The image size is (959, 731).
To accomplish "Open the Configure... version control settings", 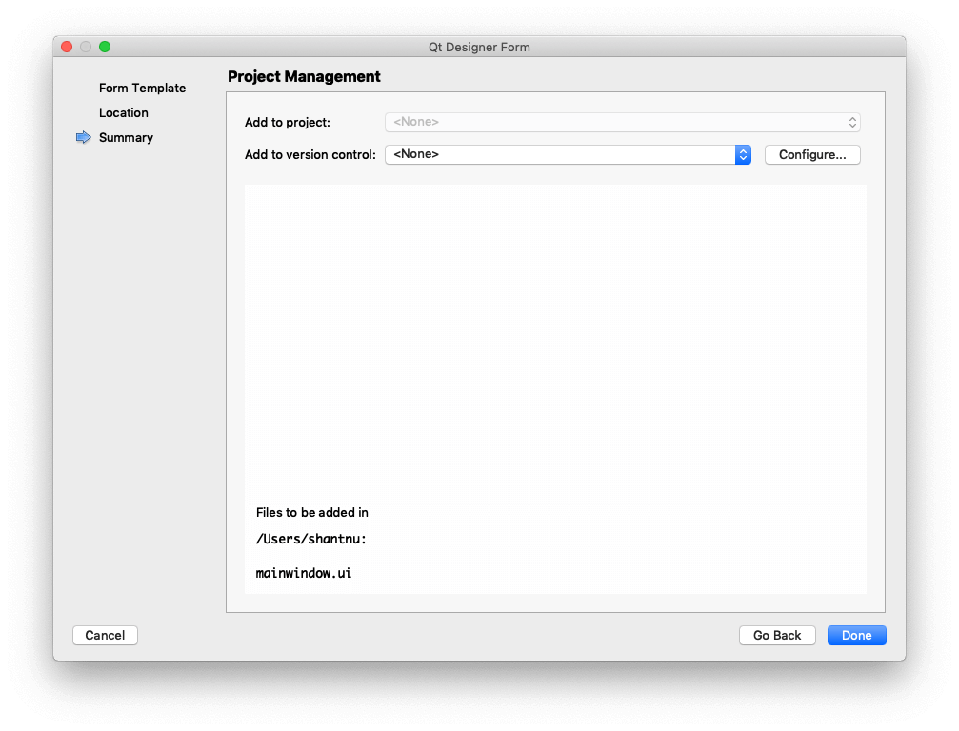I will 812,154.
